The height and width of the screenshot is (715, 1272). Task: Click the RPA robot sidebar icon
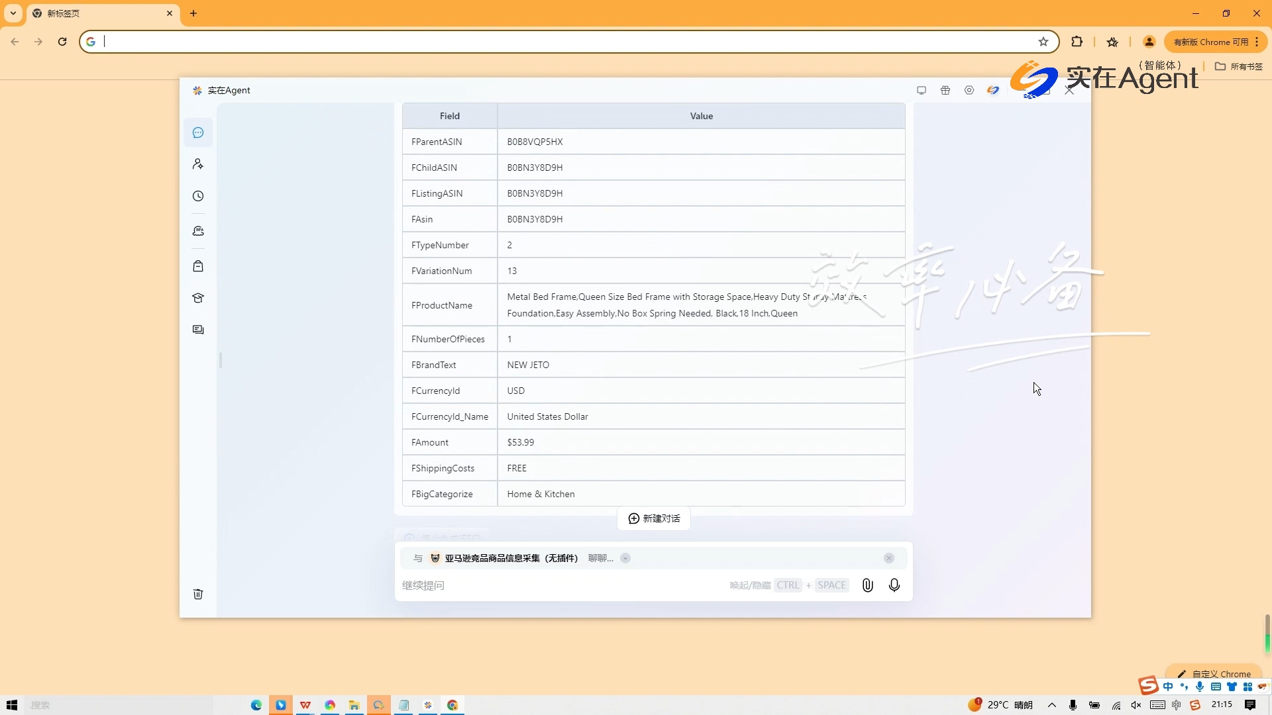coord(198,231)
